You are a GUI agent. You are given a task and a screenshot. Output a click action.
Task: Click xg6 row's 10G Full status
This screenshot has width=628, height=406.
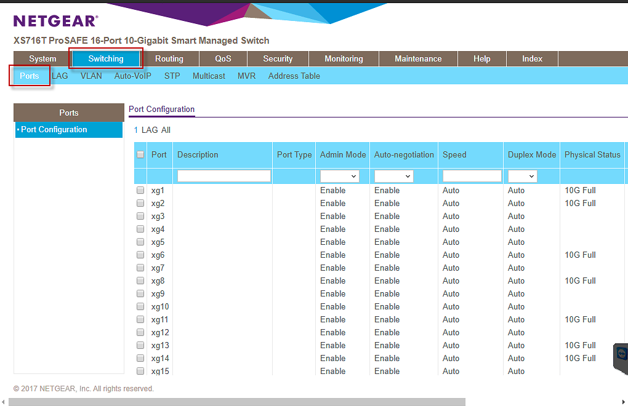click(581, 255)
